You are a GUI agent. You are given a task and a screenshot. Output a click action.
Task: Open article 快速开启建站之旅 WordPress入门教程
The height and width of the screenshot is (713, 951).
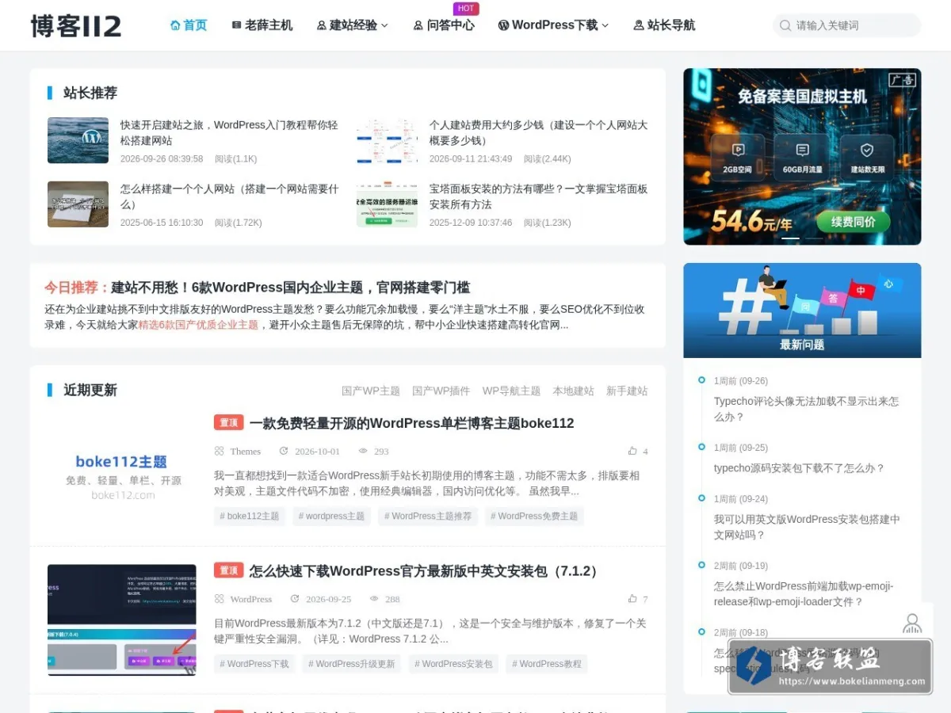point(230,132)
